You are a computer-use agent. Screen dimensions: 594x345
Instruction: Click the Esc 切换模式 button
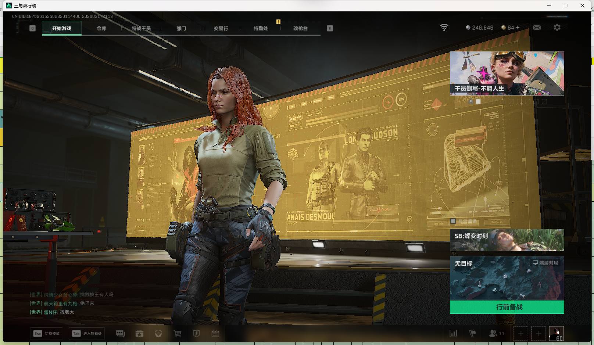tap(47, 333)
